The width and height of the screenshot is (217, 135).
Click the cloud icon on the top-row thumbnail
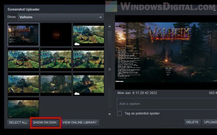pyautogui.click(x=77, y=43)
